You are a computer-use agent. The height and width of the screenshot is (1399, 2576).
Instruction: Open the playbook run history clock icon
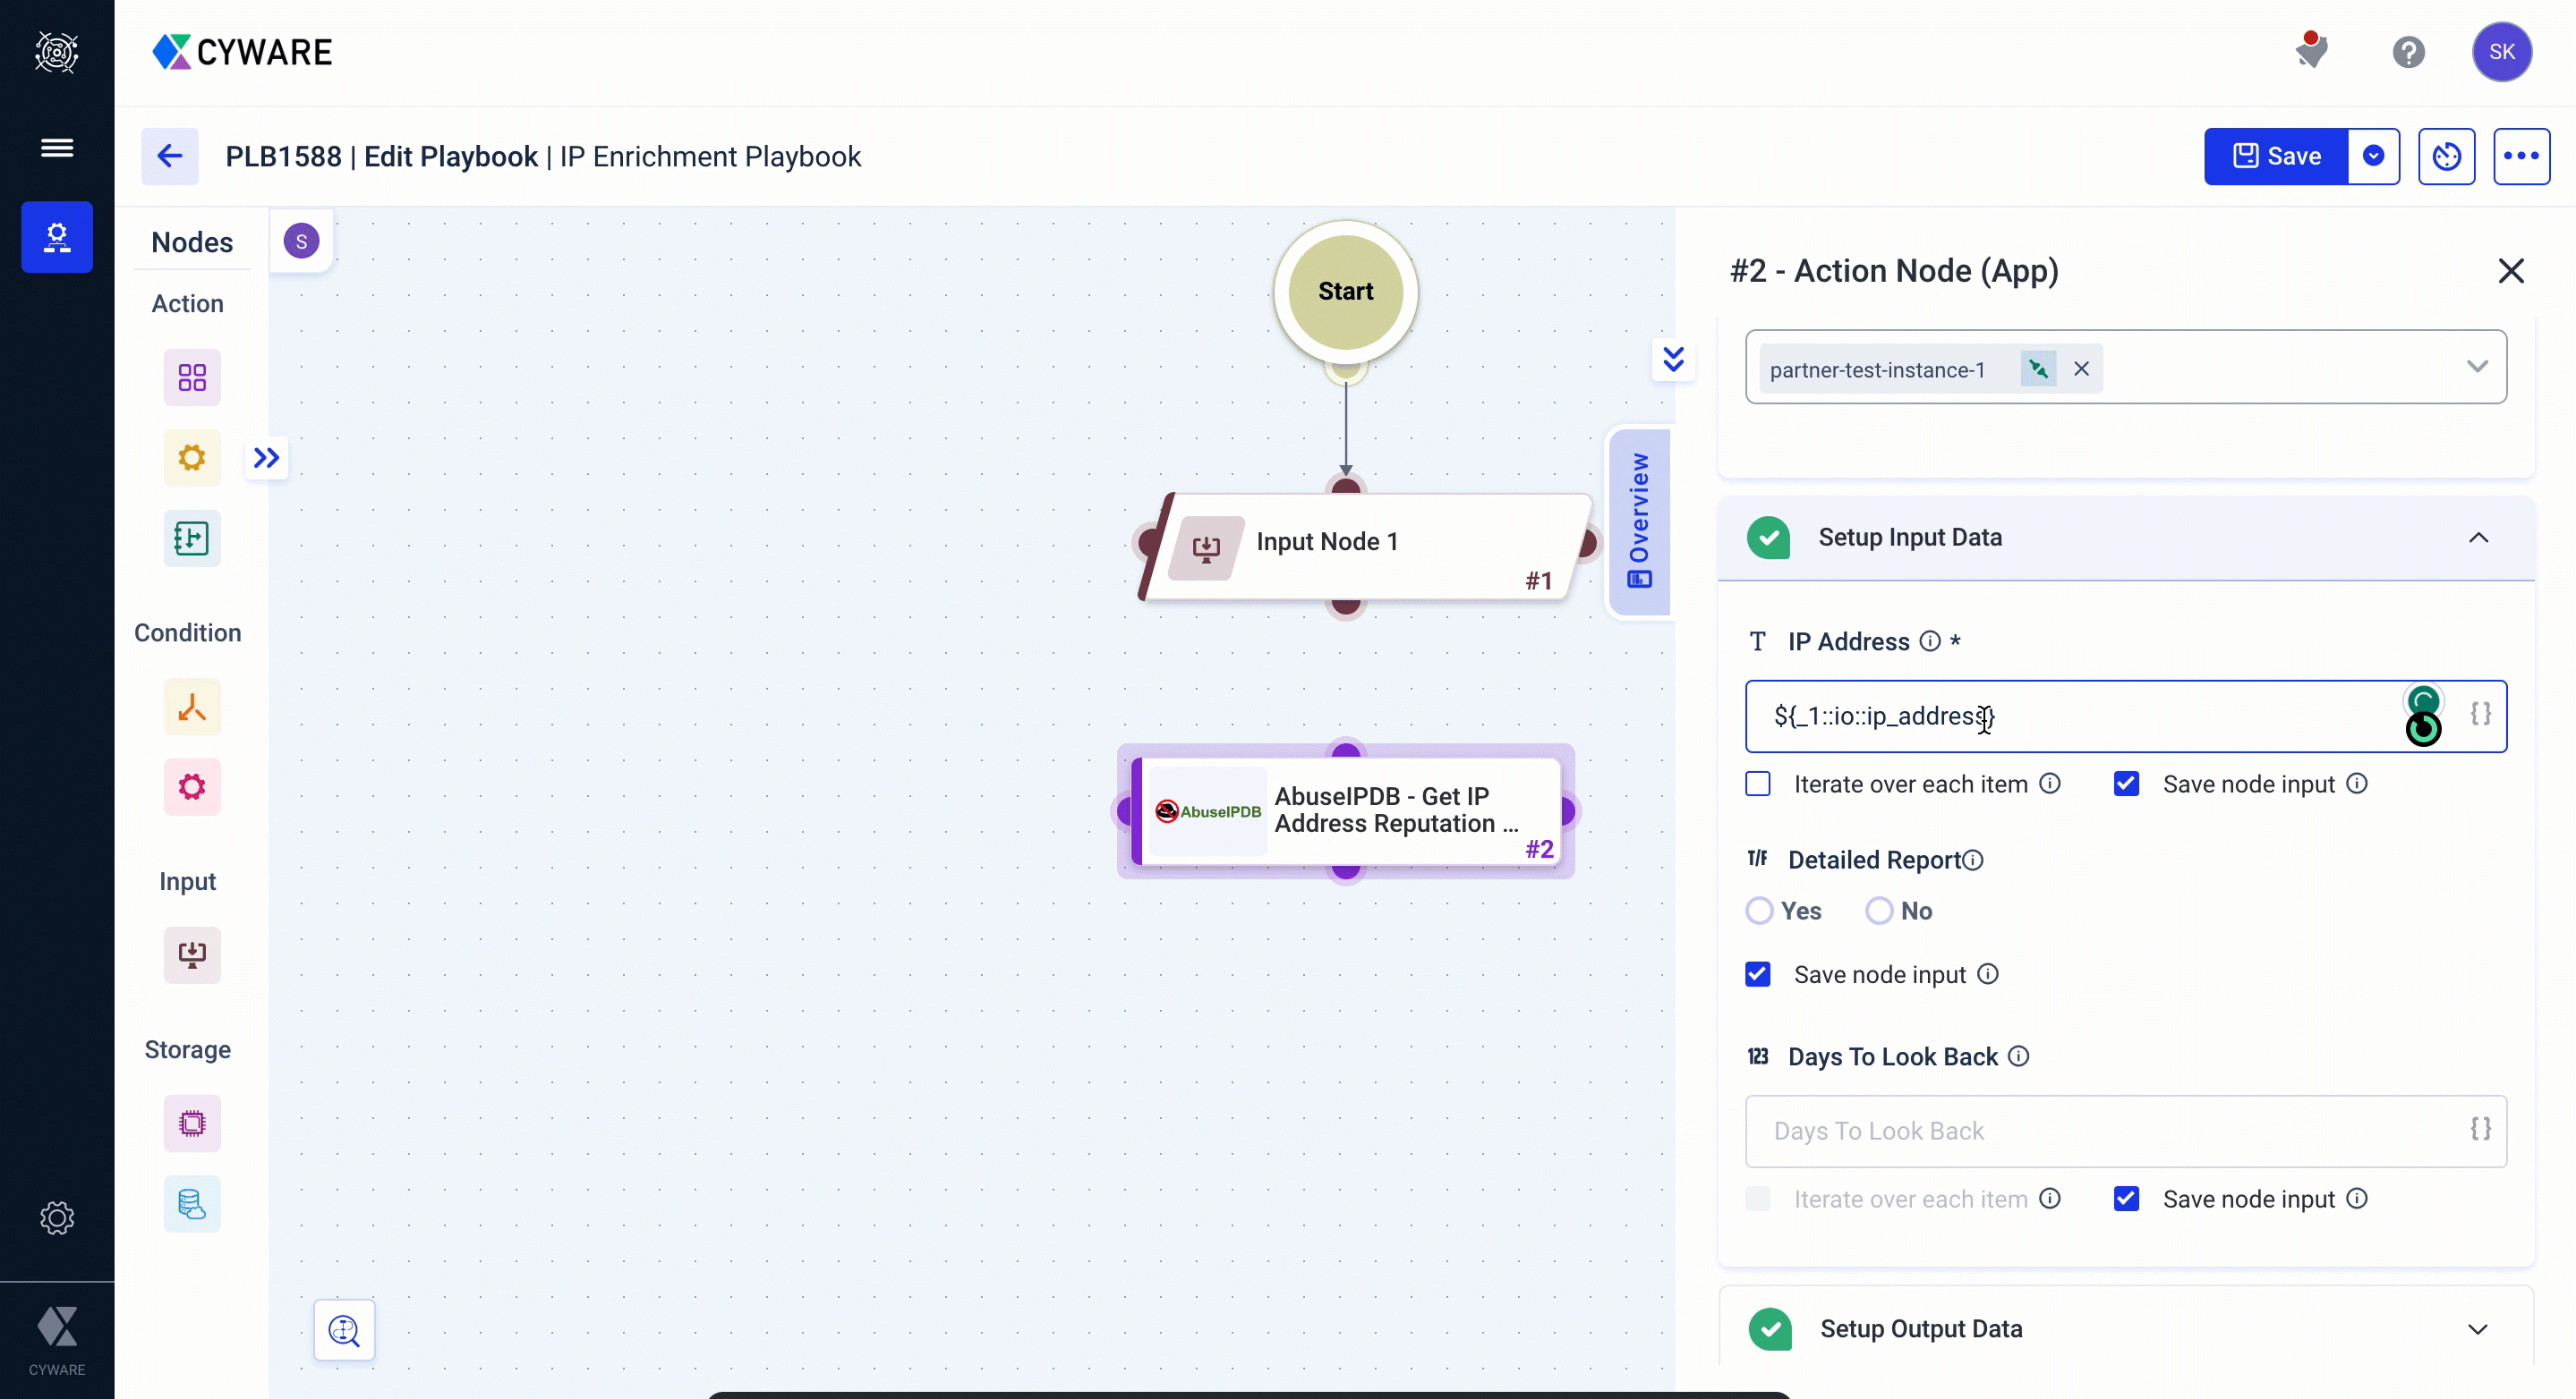click(2446, 156)
